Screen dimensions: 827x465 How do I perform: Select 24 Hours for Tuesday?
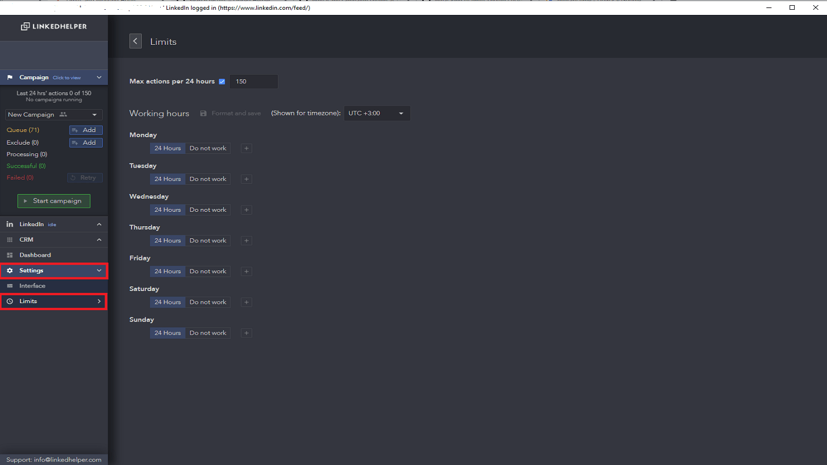pyautogui.click(x=168, y=179)
